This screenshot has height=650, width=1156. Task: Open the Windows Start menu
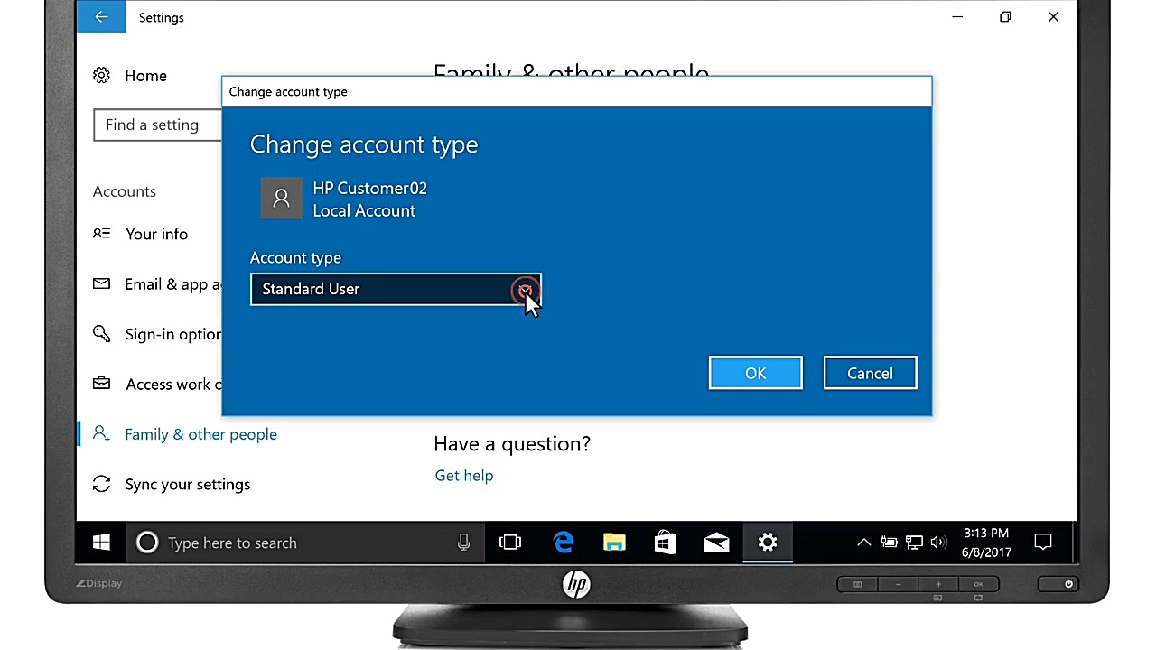pyautogui.click(x=101, y=543)
